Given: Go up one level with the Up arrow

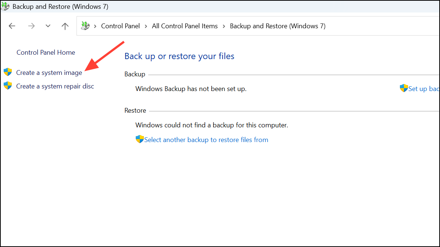Looking at the screenshot, I should 65,26.
